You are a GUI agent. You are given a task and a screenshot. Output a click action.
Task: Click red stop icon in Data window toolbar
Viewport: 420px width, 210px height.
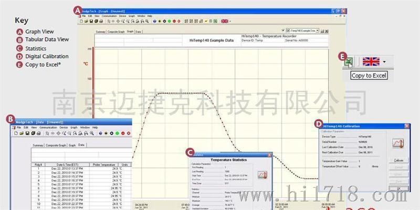pos(123,133)
